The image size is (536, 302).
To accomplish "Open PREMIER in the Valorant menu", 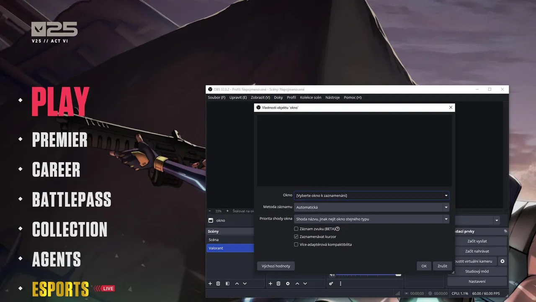I will [x=59, y=140].
